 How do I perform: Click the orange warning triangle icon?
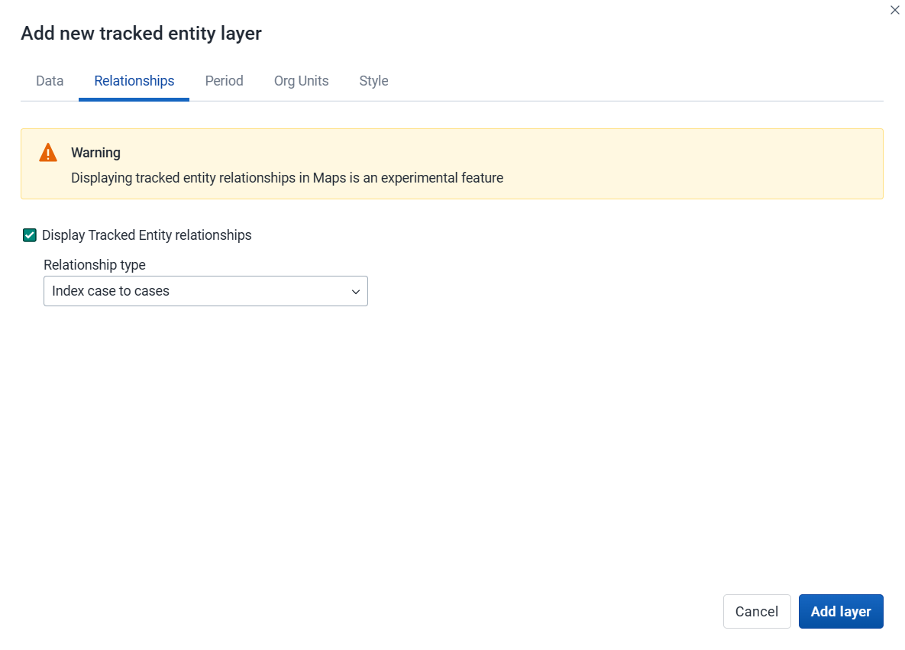(48, 153)
